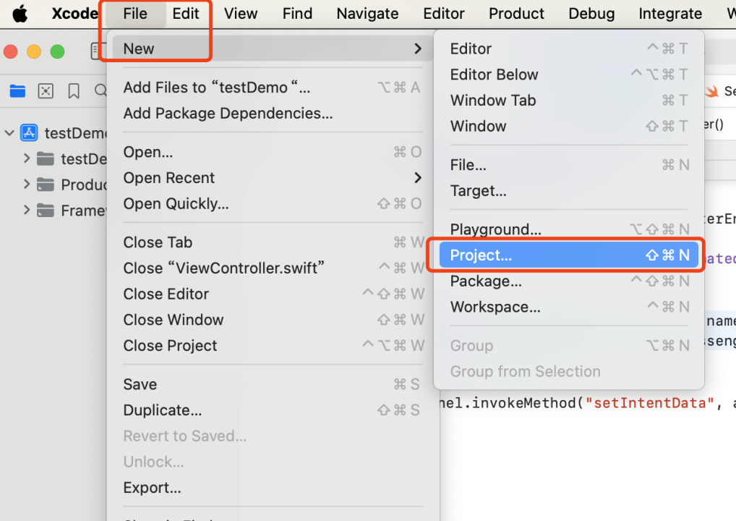
Task: Choose Close Project
Action: click(x=271, y=346)
